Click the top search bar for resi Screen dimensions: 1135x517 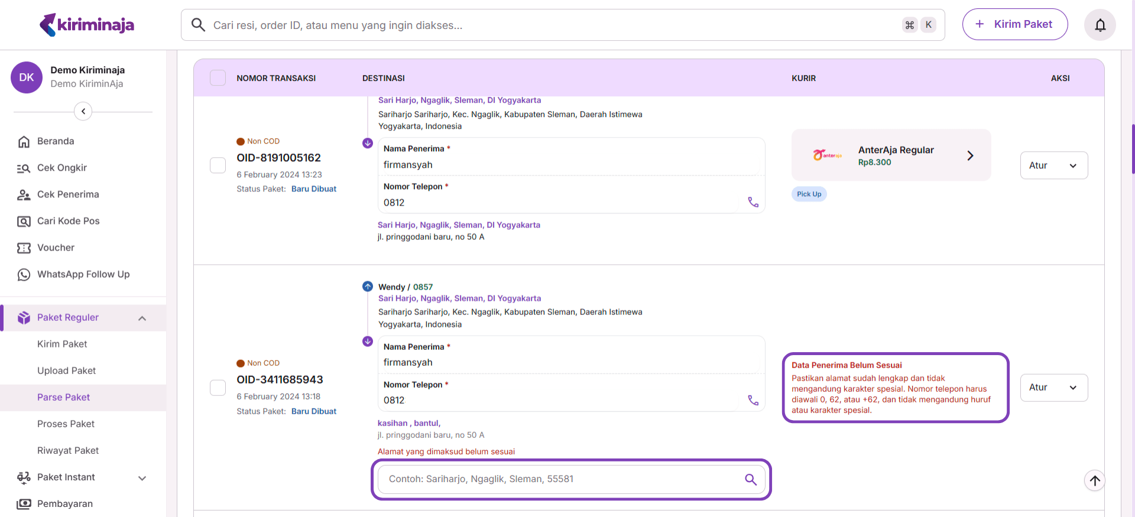click(550, 25)
